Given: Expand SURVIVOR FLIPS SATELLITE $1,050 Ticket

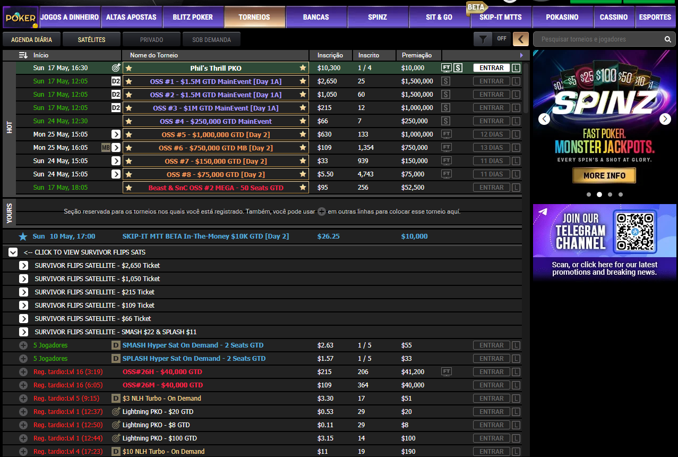Looking at the screenshot, I should [23, 279].
